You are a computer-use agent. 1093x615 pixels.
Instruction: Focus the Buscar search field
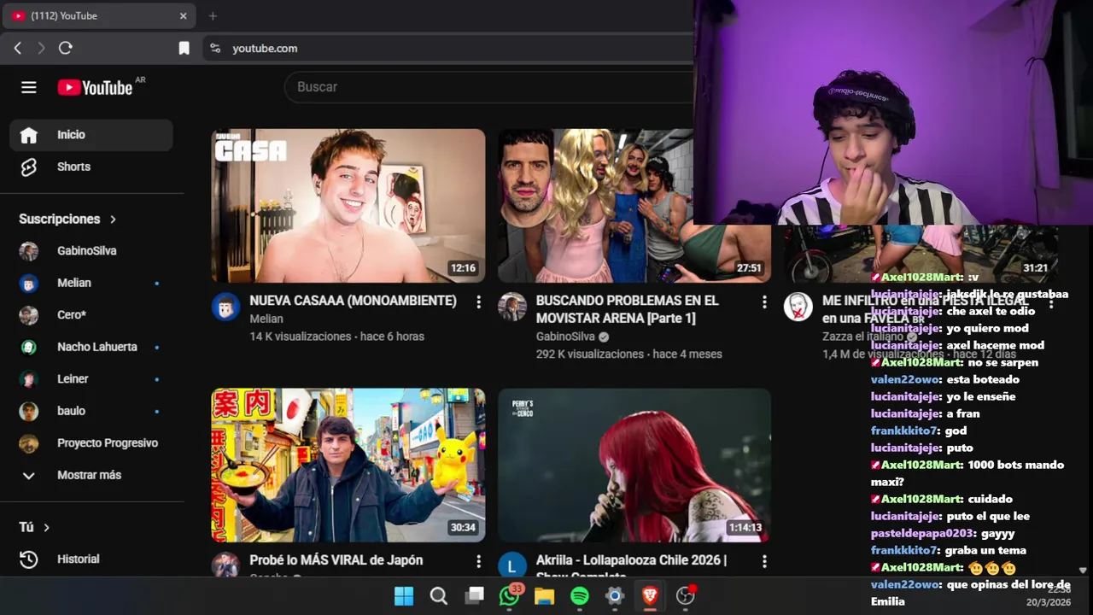[x=491, y=87]
